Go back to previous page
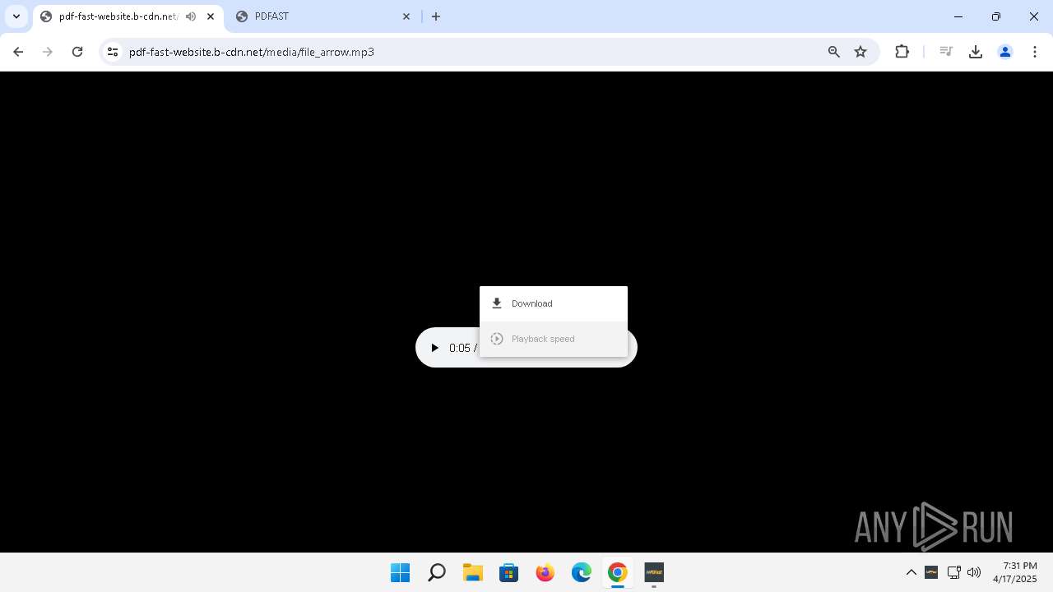 pos(18,52)
